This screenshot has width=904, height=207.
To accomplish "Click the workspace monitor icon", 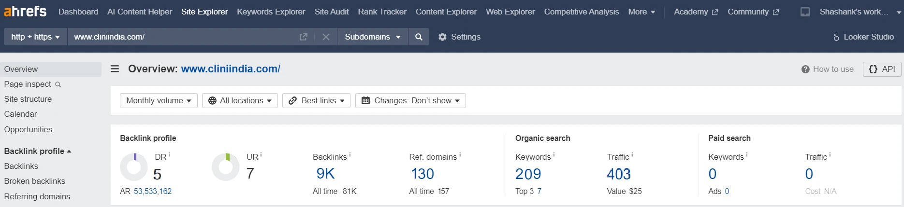I will tap(805, 12).
